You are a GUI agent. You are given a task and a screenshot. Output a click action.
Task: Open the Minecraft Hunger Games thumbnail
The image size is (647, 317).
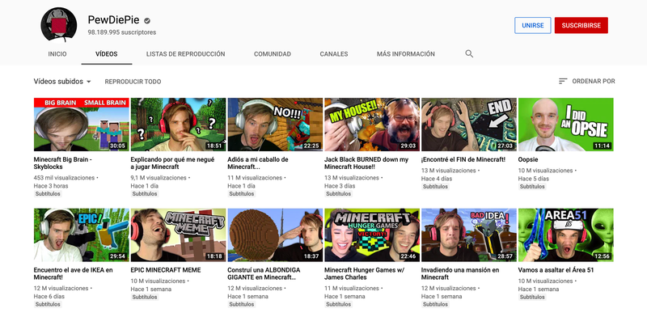(x=372, y=235)
